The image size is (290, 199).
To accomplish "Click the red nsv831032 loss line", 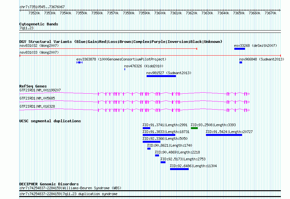I will click(108, 49).
